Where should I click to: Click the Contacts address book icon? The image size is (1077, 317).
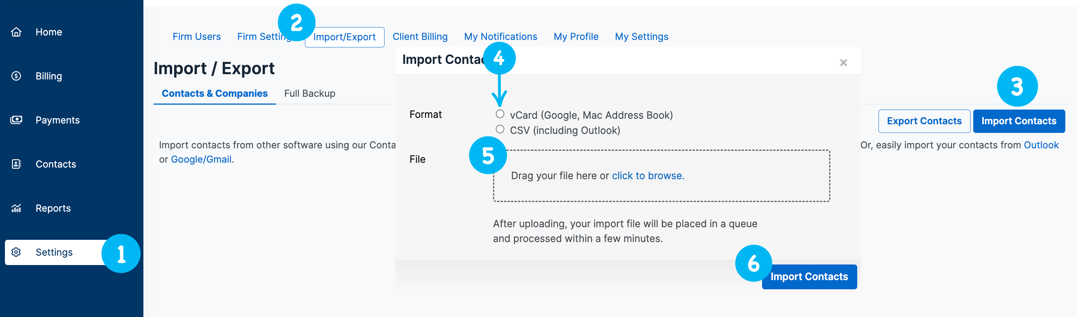(16, 164)
